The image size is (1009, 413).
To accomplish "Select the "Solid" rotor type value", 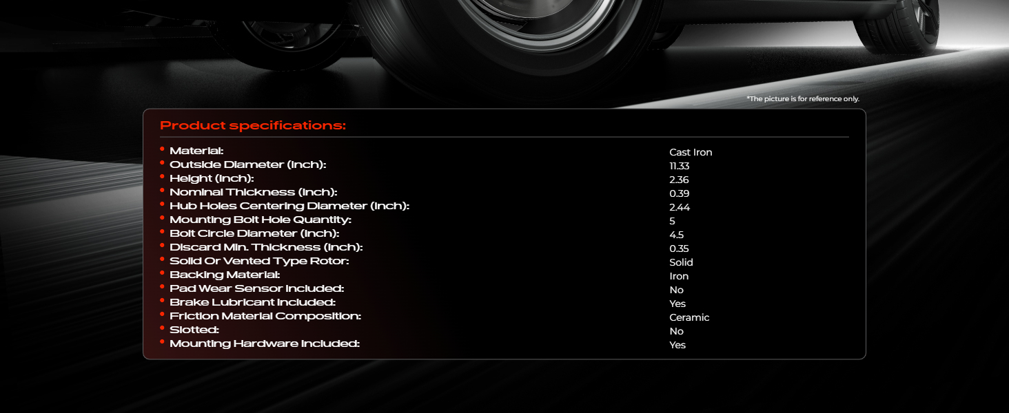I will [x=681, y=262].
